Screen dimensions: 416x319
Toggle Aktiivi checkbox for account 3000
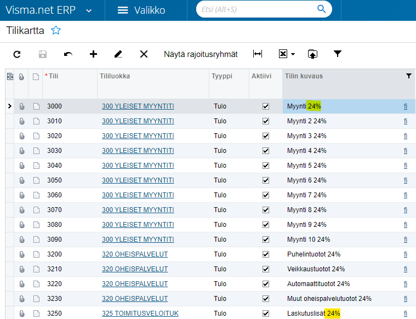click(x=266, y=106)
